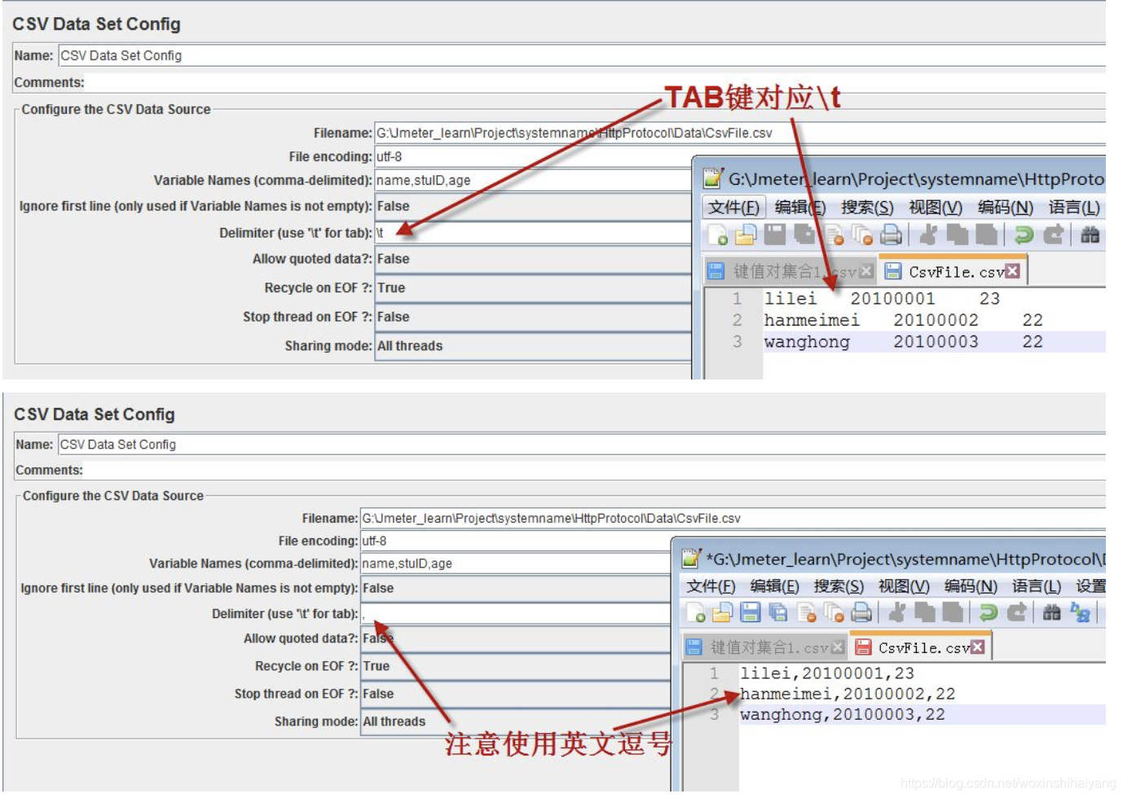Click line 'lilei,20100001,23' in lower editor

827,673
